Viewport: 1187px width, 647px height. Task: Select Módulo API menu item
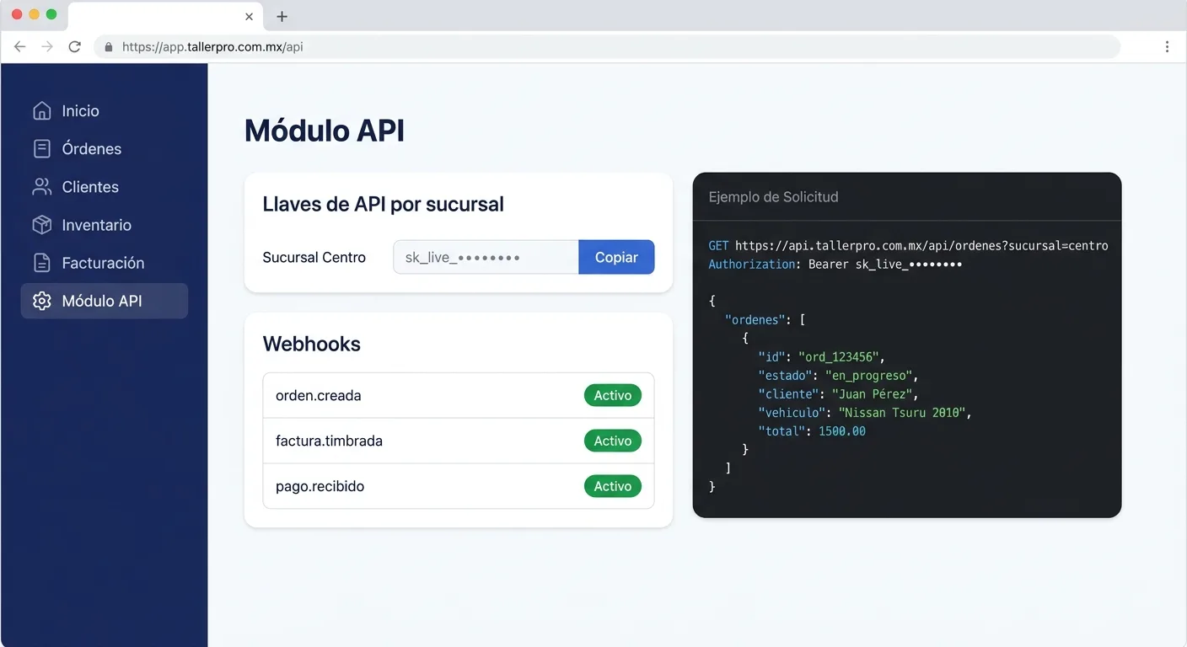click(105, 301)
